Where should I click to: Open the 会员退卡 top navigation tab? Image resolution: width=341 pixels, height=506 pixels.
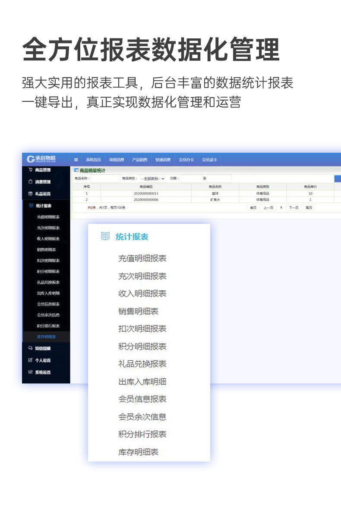[x=210, y=160]
